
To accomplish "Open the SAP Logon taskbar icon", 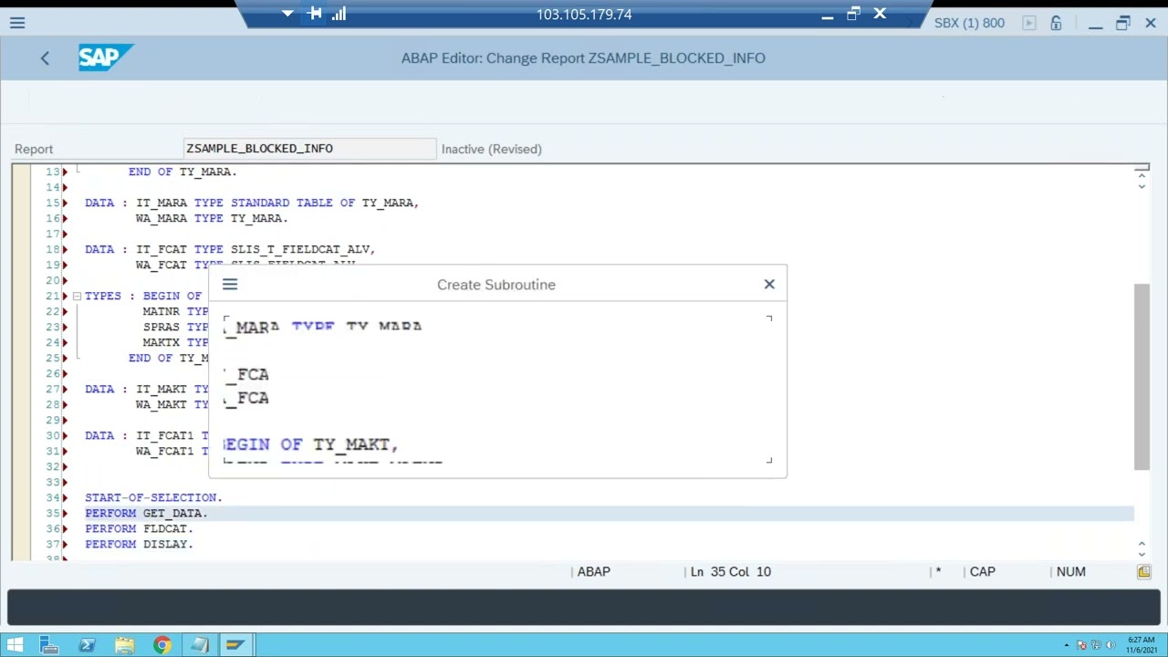I will 199,645.
